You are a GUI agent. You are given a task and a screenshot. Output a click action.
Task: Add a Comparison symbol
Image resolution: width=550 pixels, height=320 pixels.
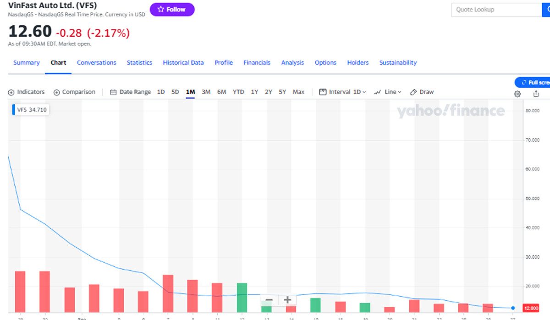pos(74,92)
